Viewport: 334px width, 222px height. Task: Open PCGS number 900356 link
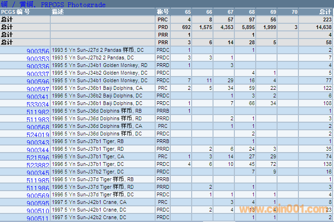pyautogui.click(x=37, y=51)
